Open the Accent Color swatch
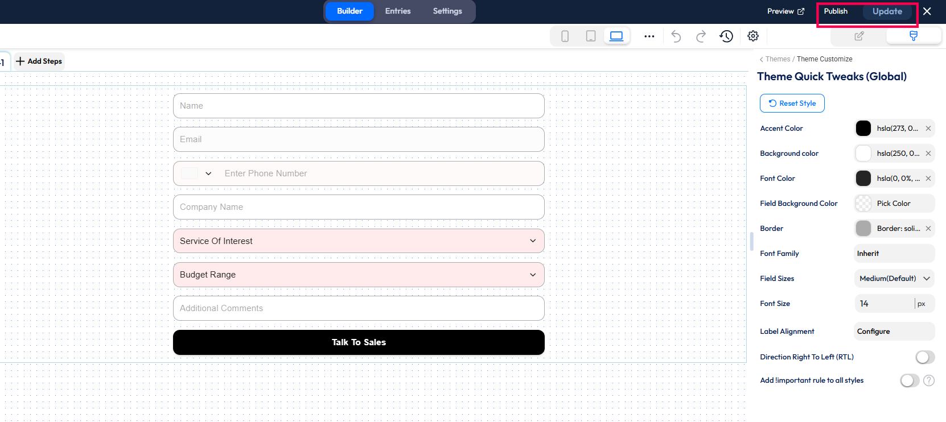This screenshot has width=946, height=422. pyautogui.click(x=863, y=129)
